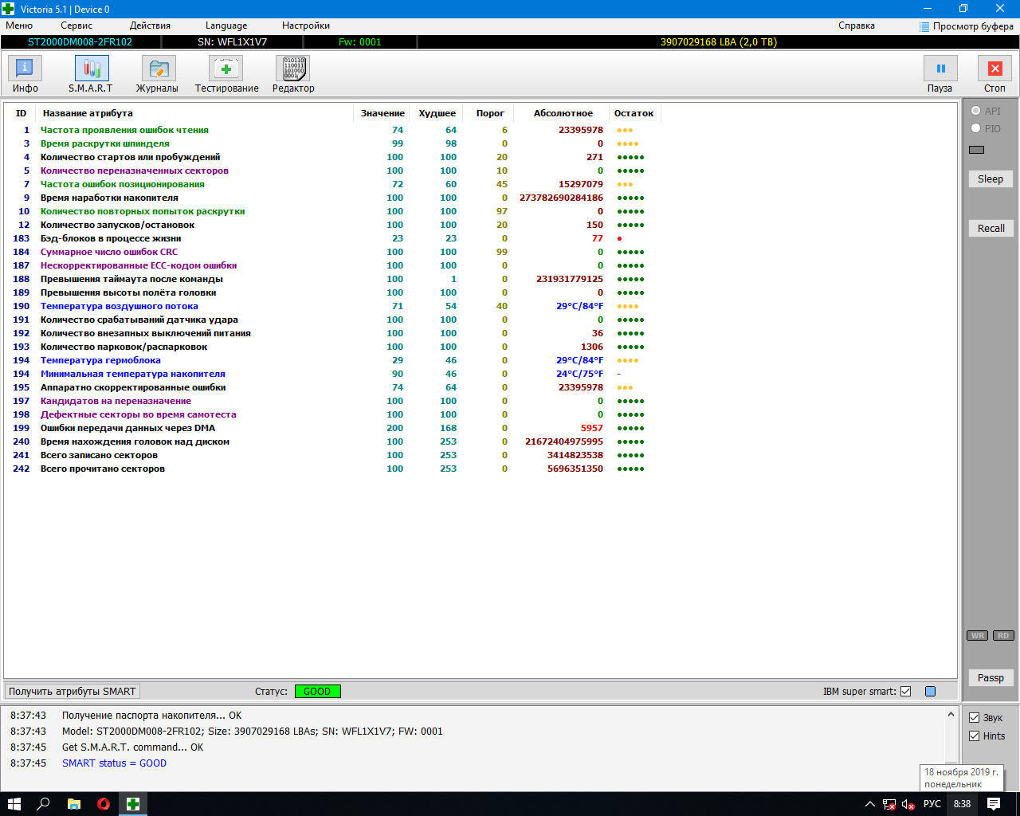Open the Редактор hex editor
1020x816 pixels.
(x=292, y=69)
